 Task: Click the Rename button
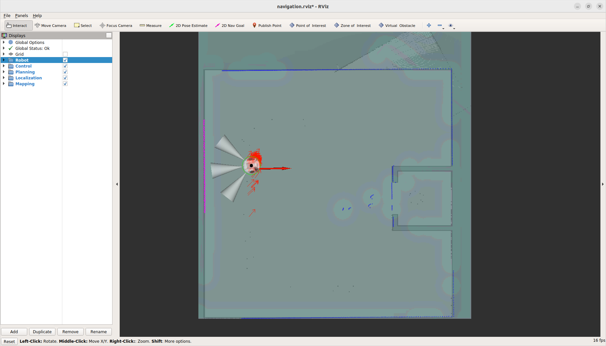(98, 332)
